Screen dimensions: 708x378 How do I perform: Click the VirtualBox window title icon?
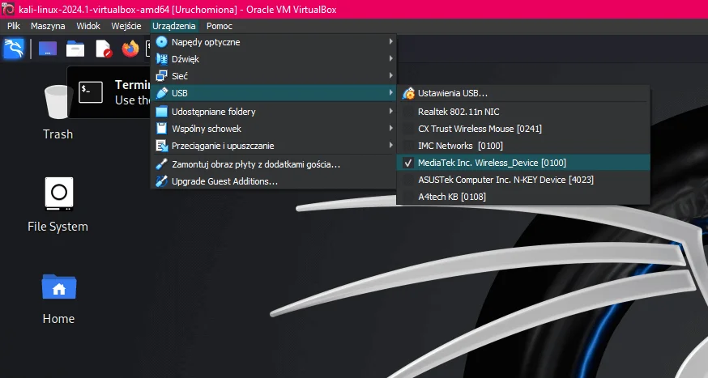coord(8,9)
